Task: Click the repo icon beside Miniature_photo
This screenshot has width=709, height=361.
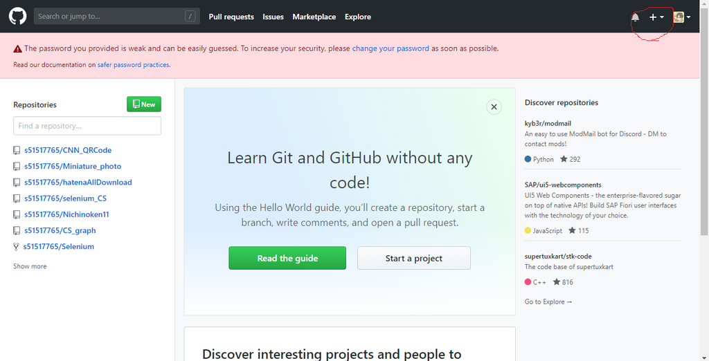Action: pos(17,166)
